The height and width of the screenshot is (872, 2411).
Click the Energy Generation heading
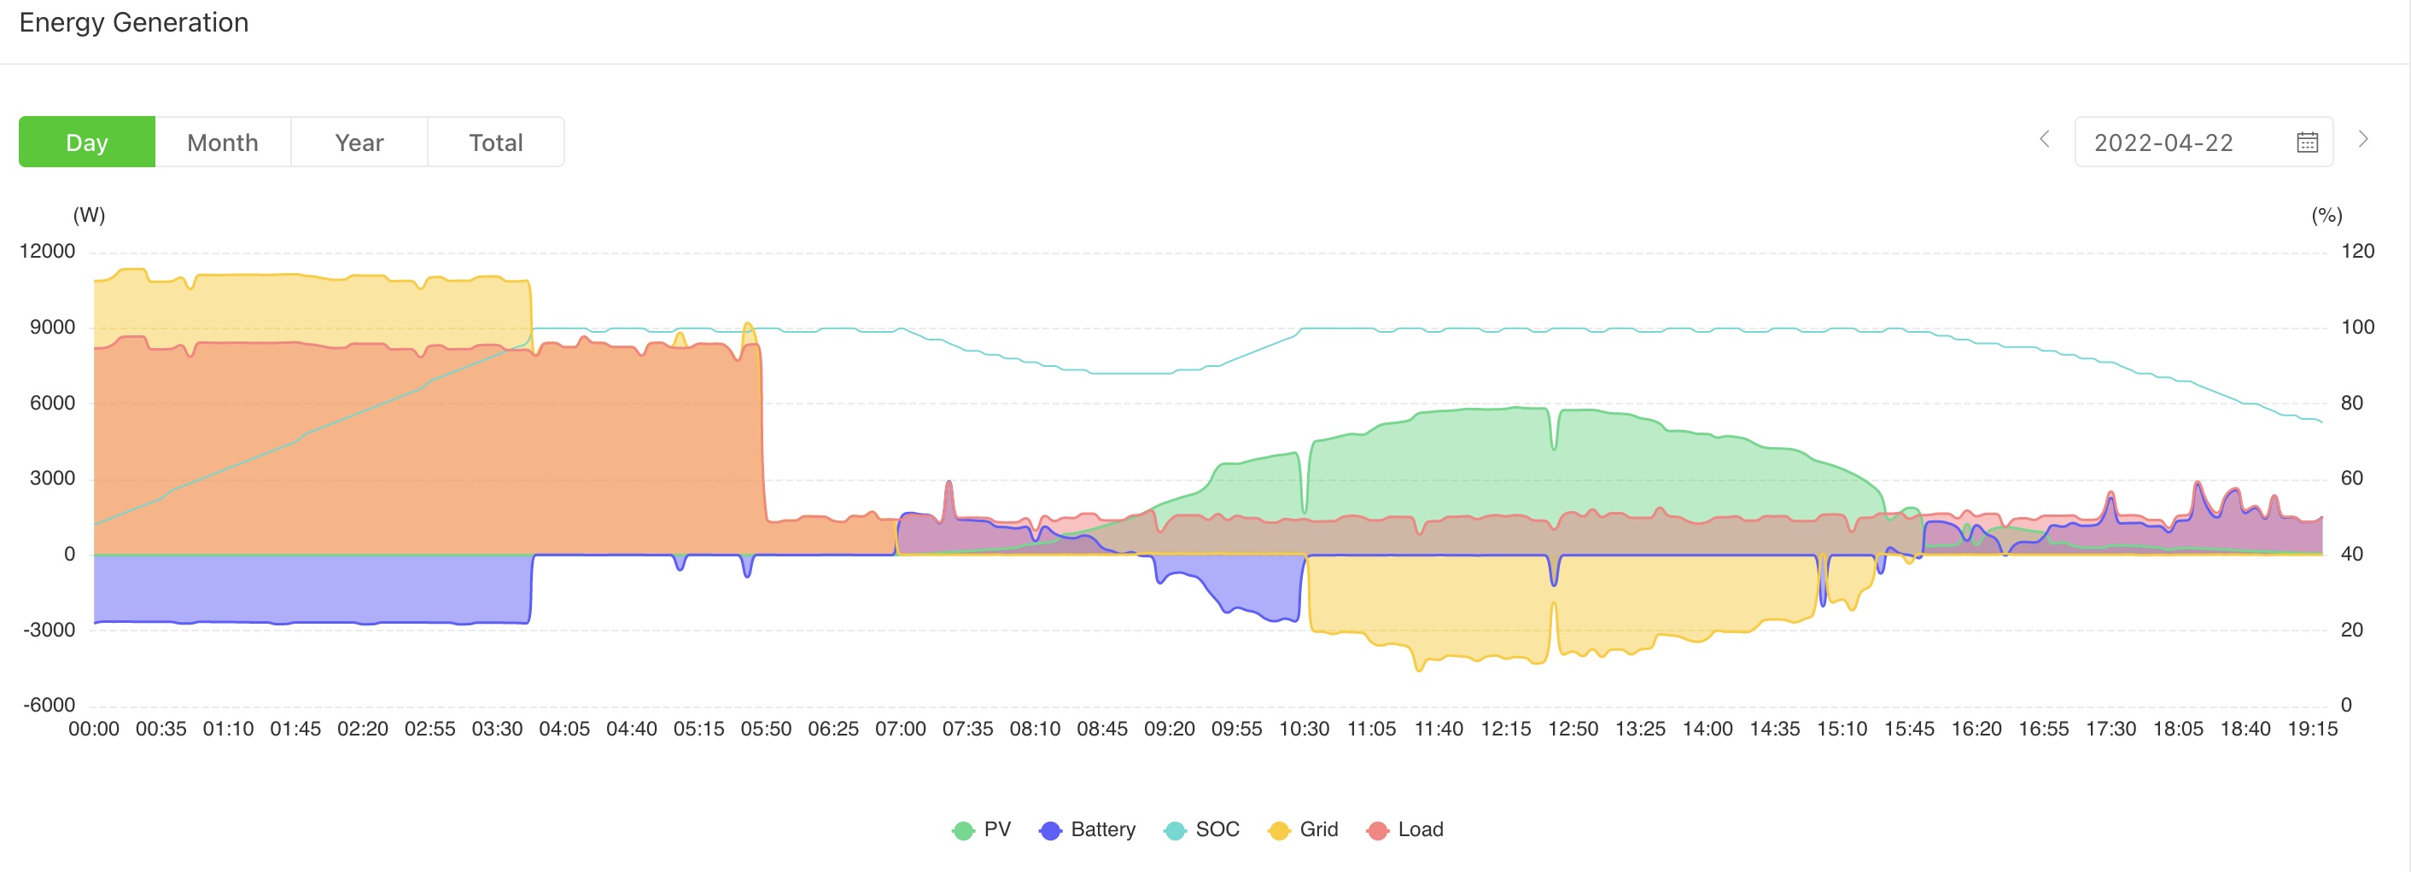point(134,22)
